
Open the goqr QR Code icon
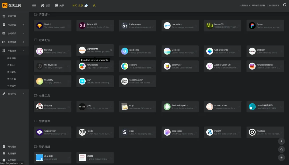pos(82,107)
